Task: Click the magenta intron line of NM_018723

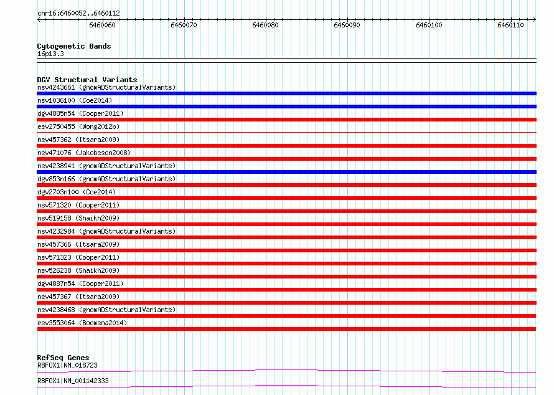Action: point(286,371)
